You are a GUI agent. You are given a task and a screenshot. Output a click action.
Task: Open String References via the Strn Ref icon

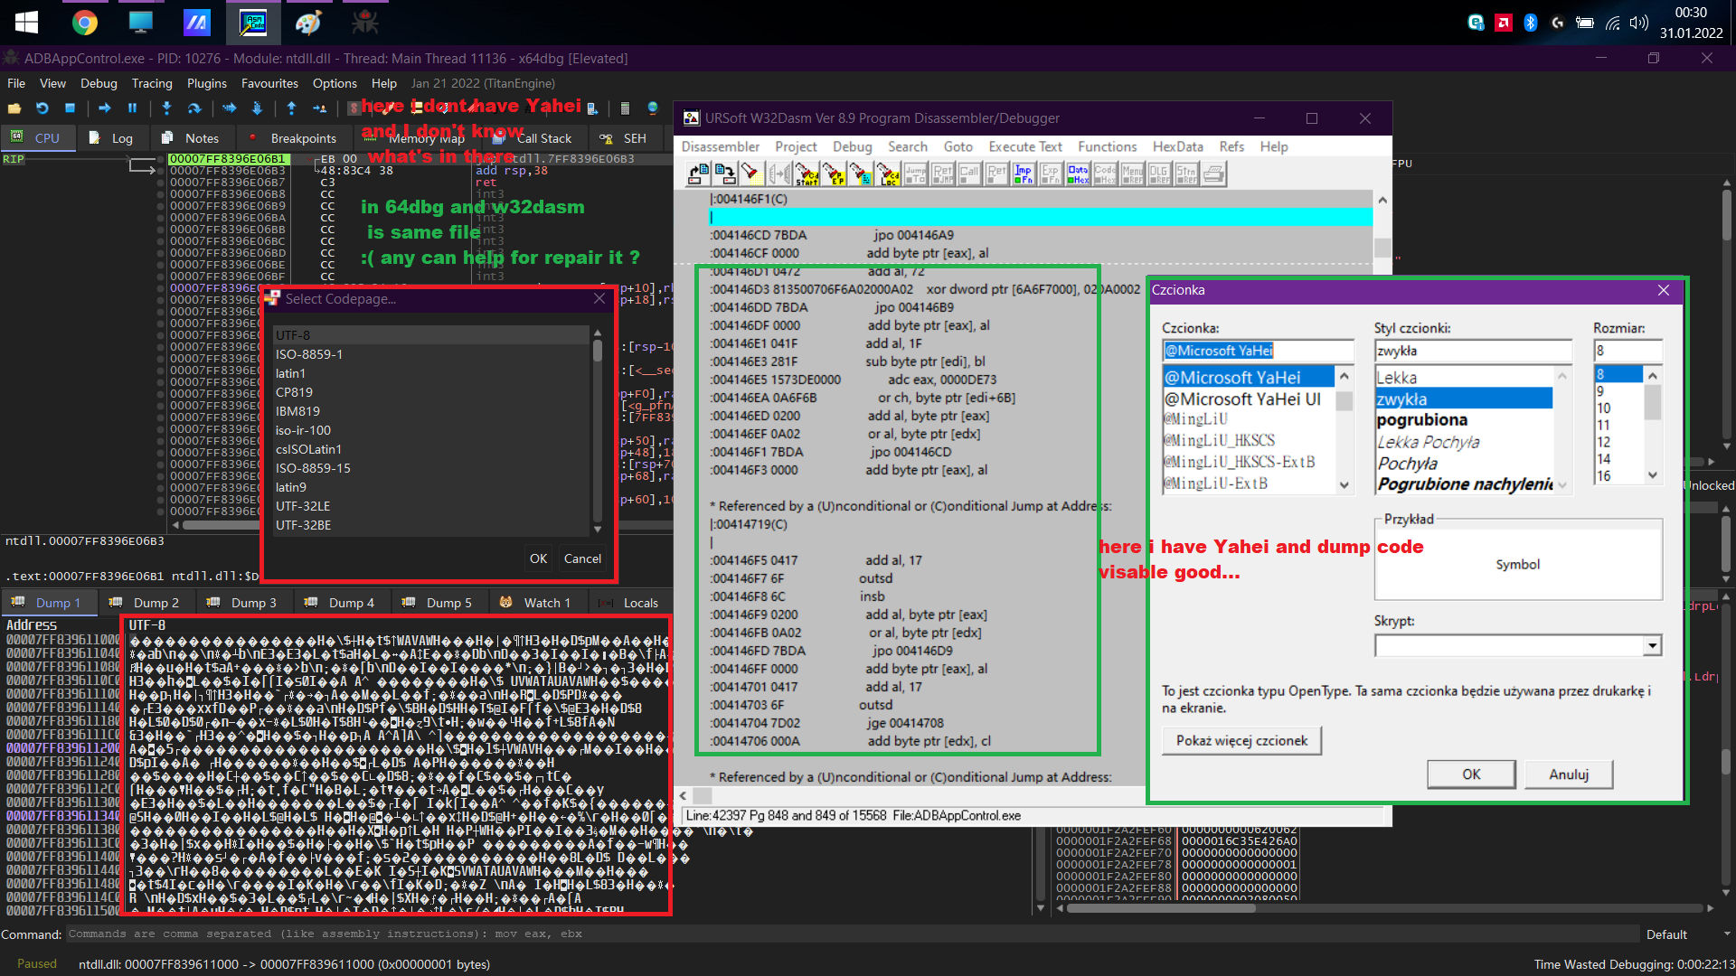(x=1187, y=173)
